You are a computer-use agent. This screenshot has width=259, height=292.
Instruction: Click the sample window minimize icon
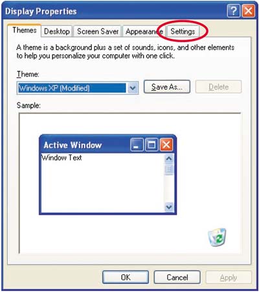(137, 145)
